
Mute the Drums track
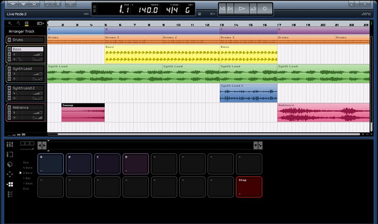click(x=9, y=40)
